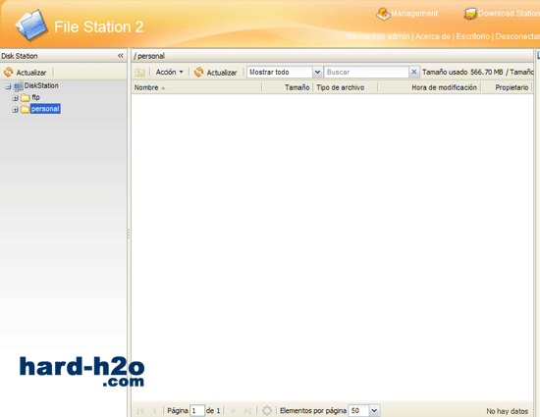Collapse the DiskStation tree node
This screenshot has width=540, height=417.
(x=8, y=86)
